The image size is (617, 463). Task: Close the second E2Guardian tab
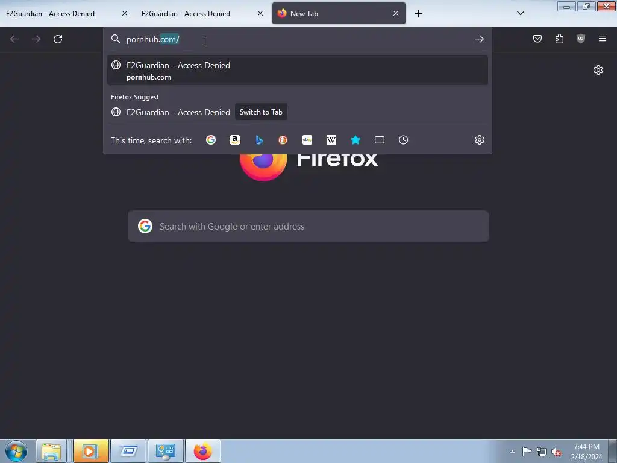(x=260, y=13)
